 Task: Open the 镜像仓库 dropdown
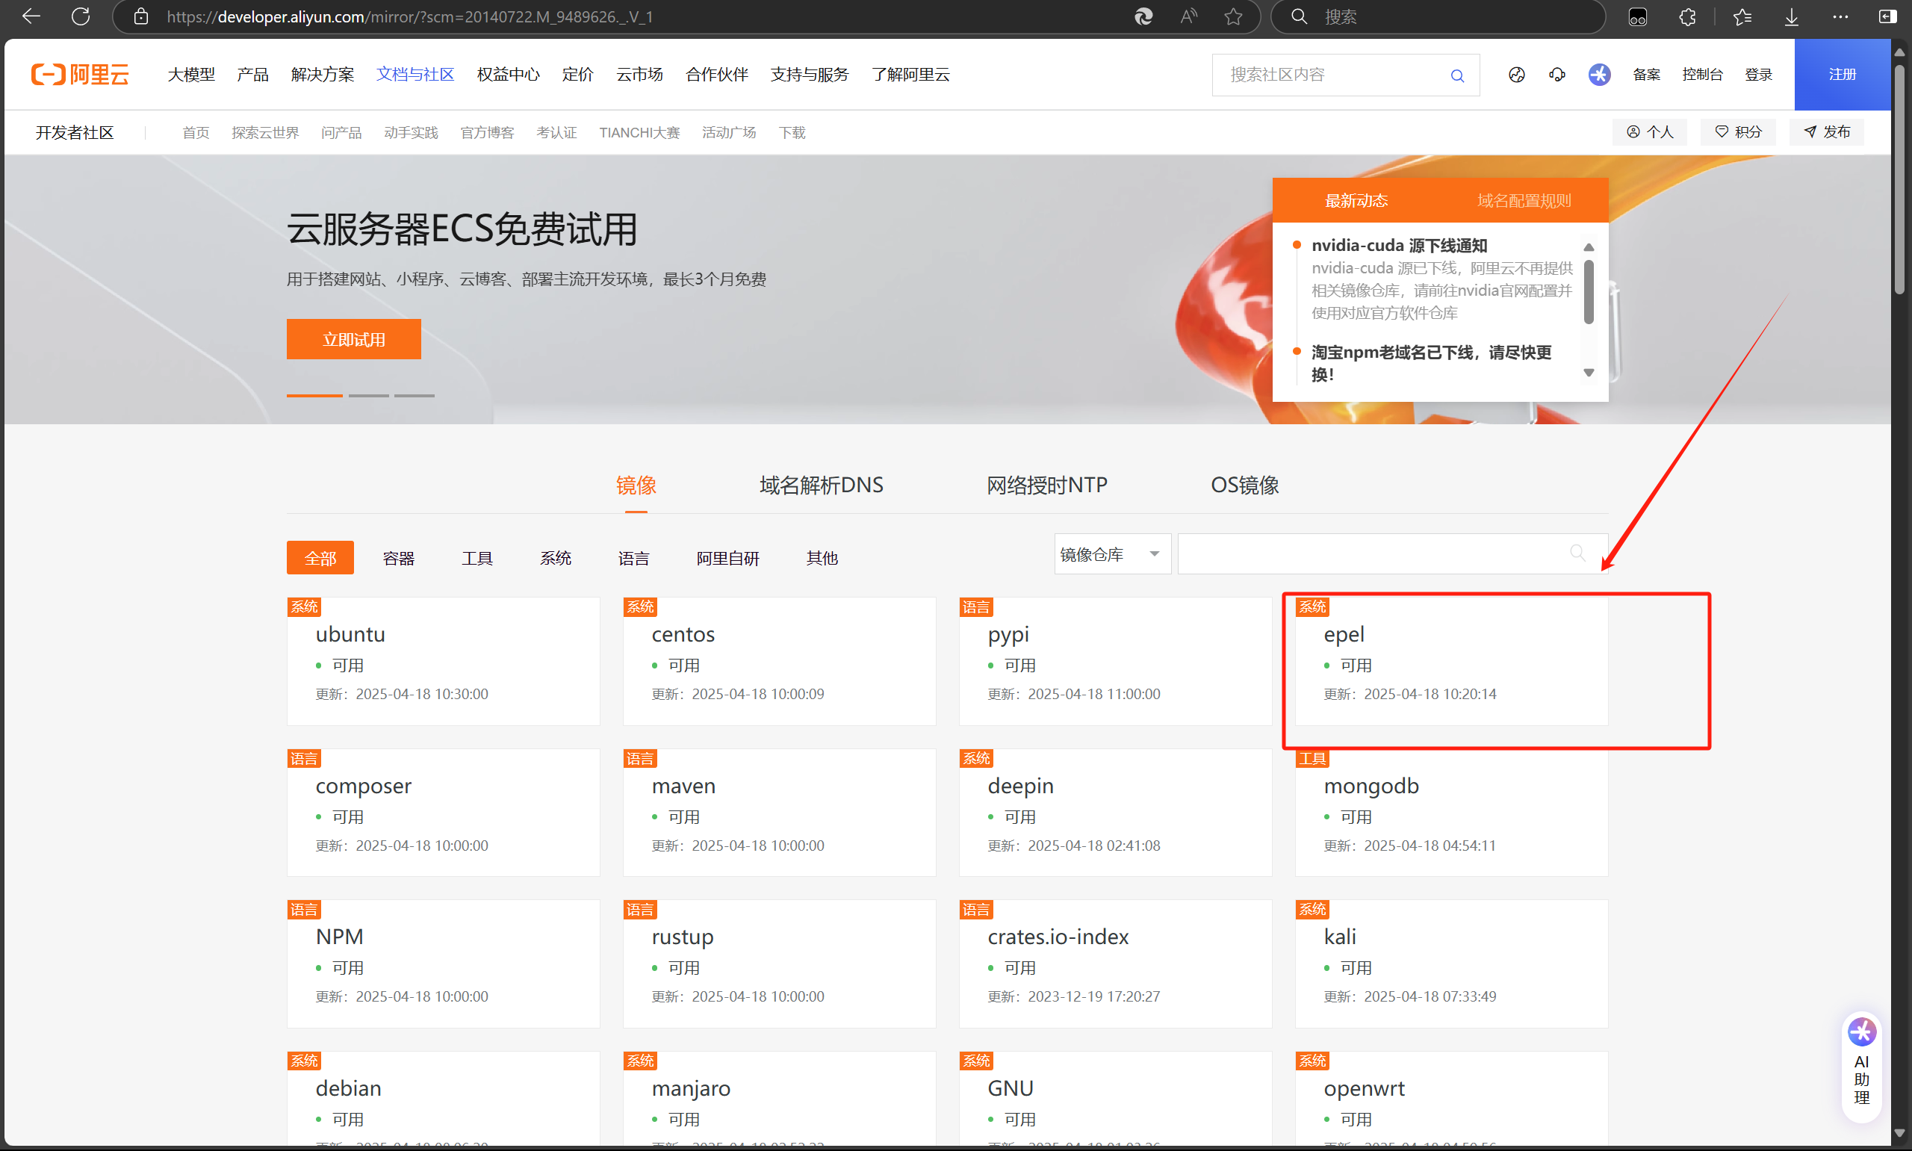coord(1112,553)
